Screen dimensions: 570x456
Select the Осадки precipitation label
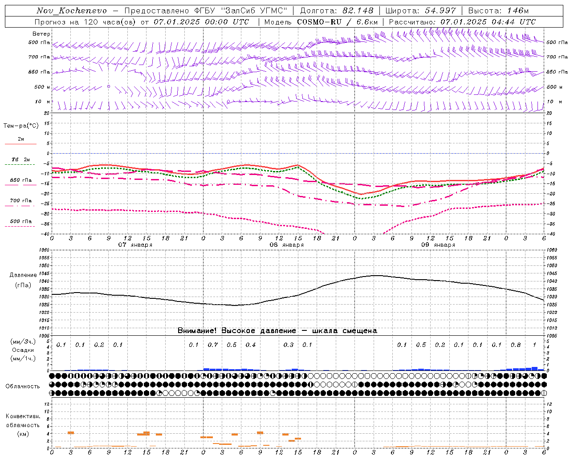coord(23,350)
